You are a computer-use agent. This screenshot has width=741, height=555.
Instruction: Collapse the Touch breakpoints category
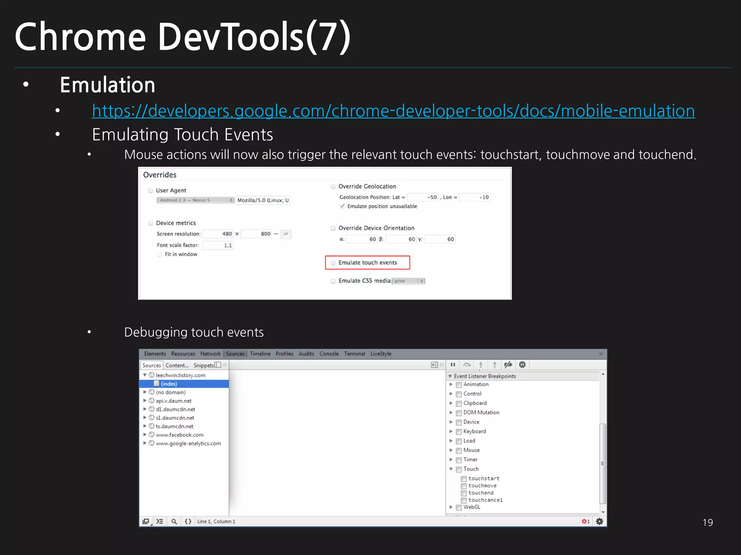(x=451, y=469)
